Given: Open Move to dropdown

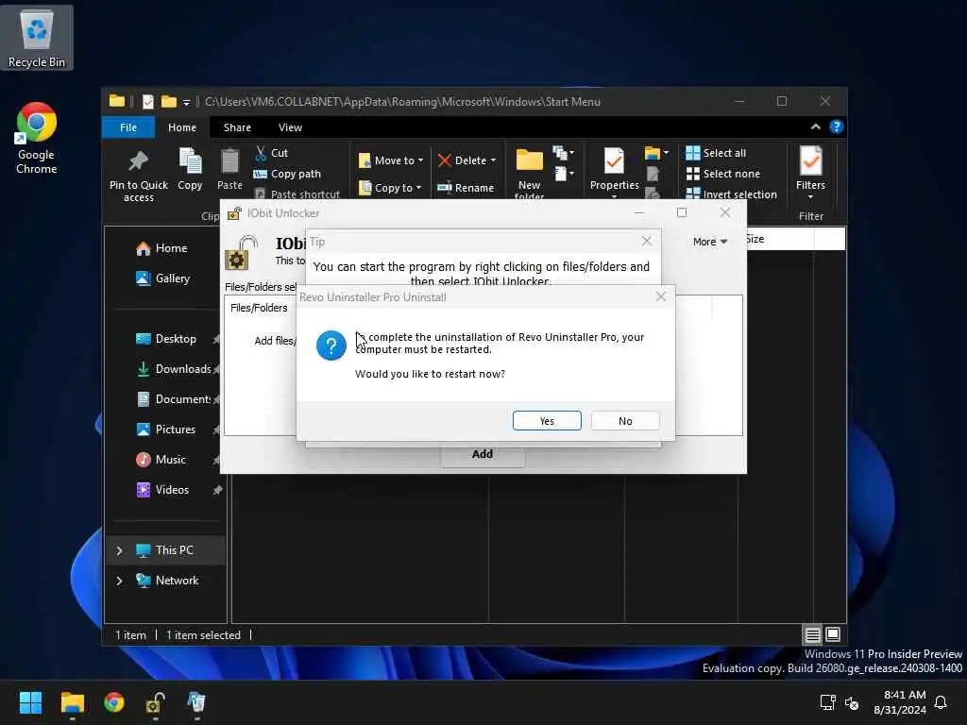Looking at the screenshot, I should 391,160.
